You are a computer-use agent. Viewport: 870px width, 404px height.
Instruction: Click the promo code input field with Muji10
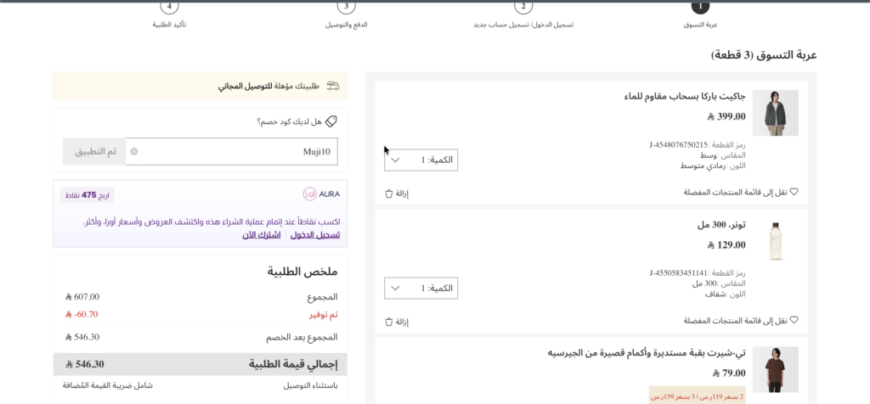[232, 151]
